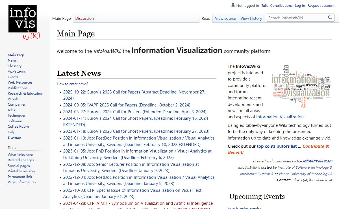This screenshot has width=339, height=209.
Task: Open the top contributors list link
Action: (277, 146)
